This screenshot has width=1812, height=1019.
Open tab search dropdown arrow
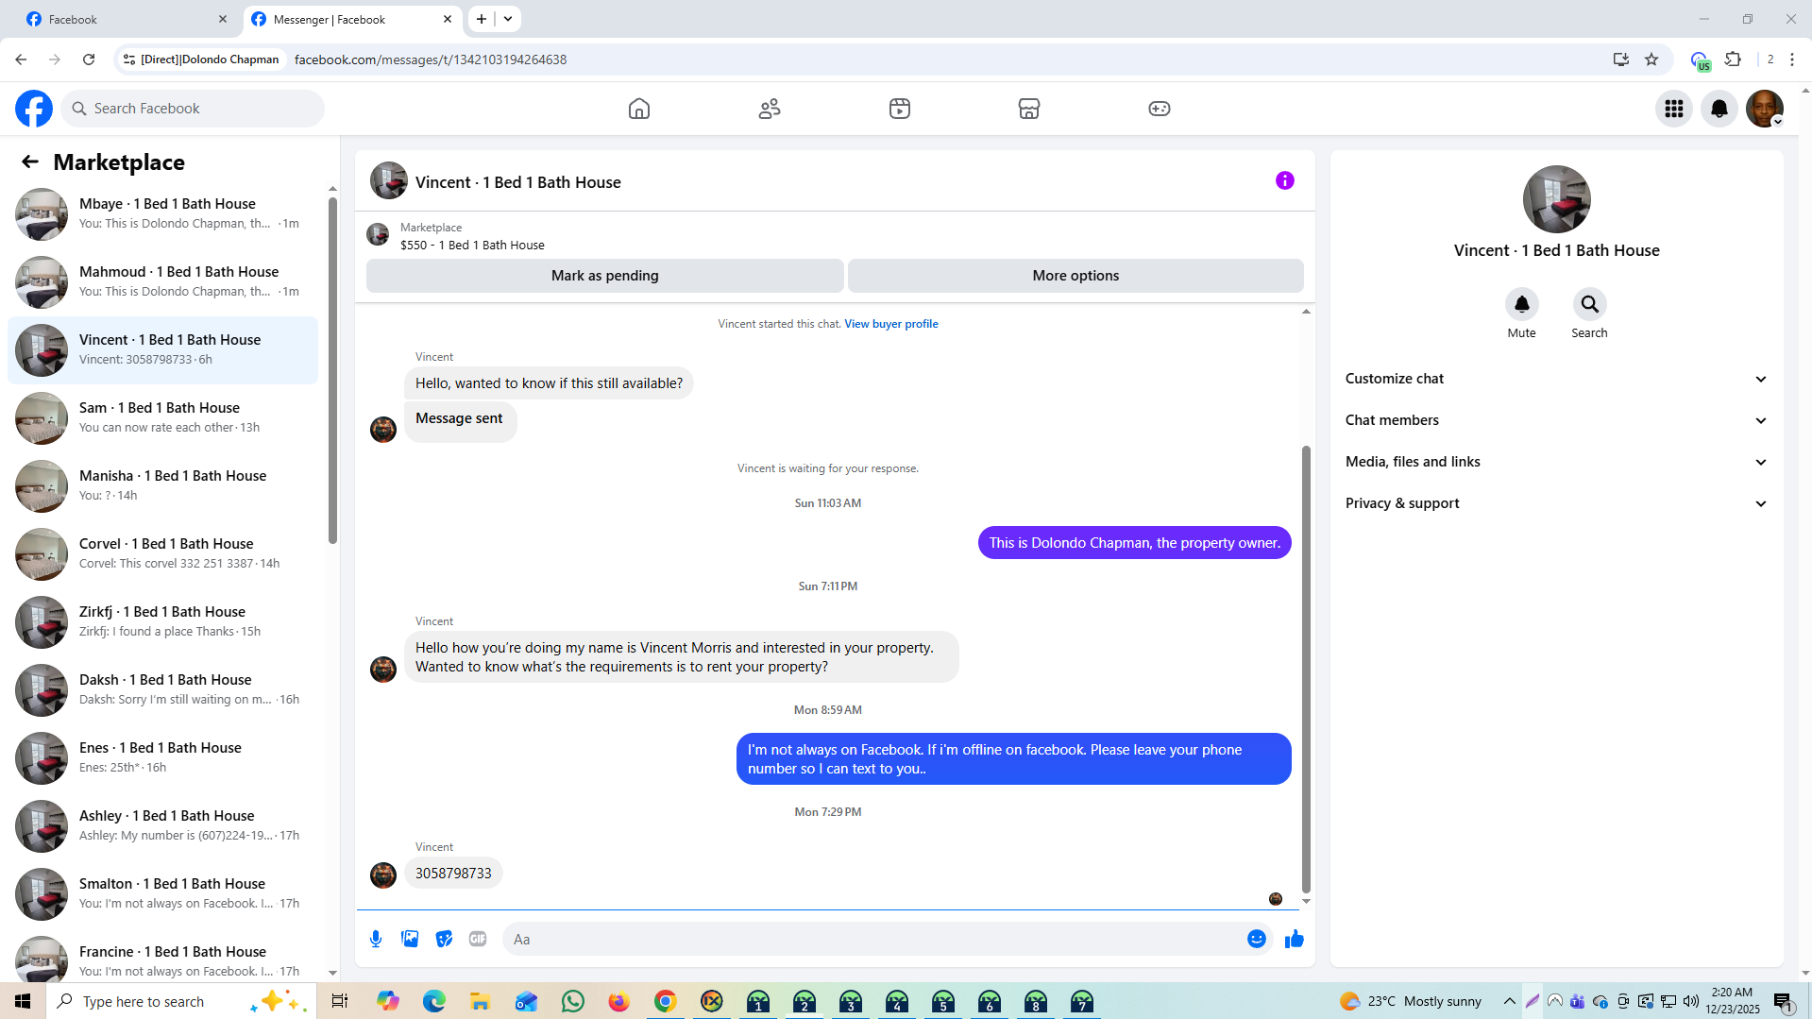(508, 19)
